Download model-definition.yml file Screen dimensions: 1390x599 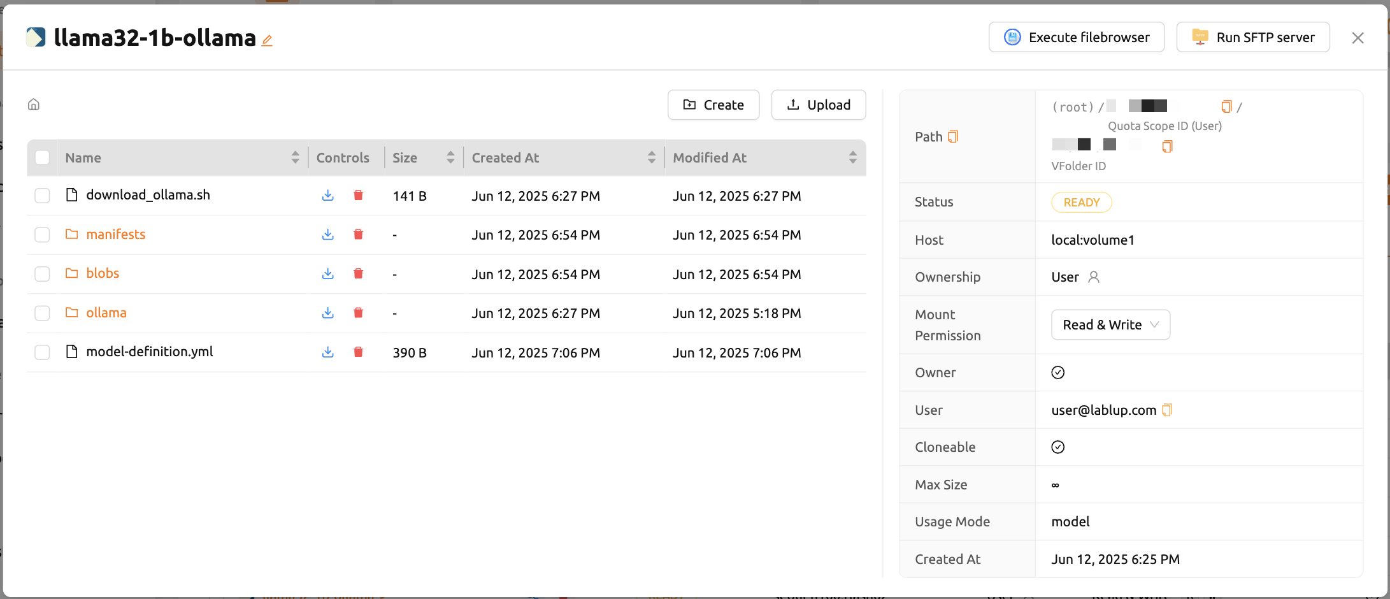[x=328, y=352]
